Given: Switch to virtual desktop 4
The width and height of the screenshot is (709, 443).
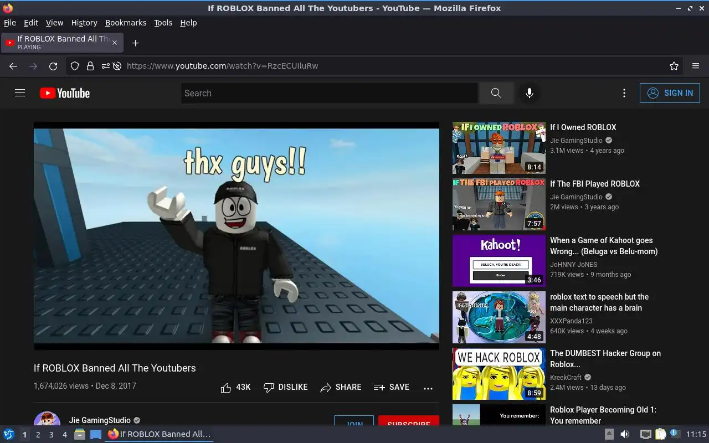Looking at the screenshot, I should pyautogui.click(x=64, y=435).
